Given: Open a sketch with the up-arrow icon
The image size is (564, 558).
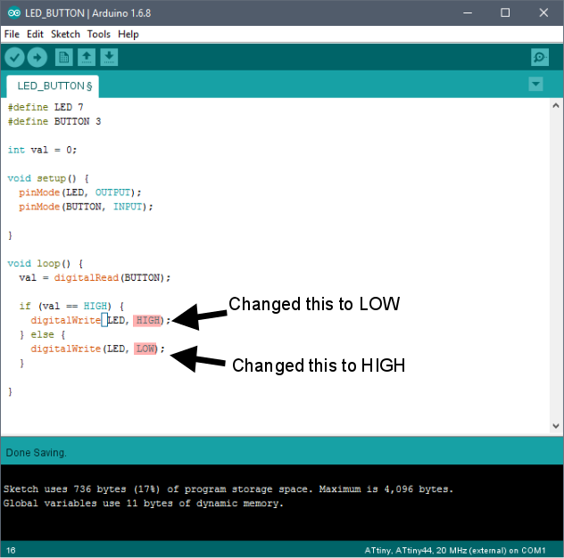Looking at the screenshot, I should [x=87, y=57].
